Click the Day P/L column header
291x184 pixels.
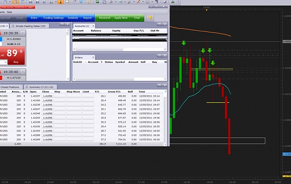pos(139,31)
